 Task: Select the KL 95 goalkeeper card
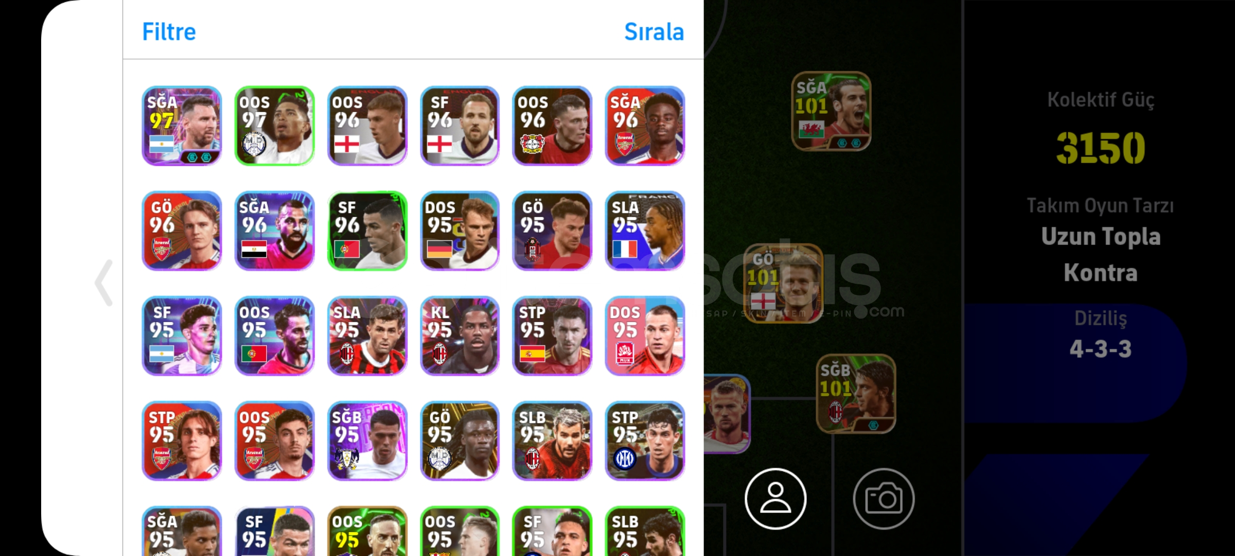460,336
